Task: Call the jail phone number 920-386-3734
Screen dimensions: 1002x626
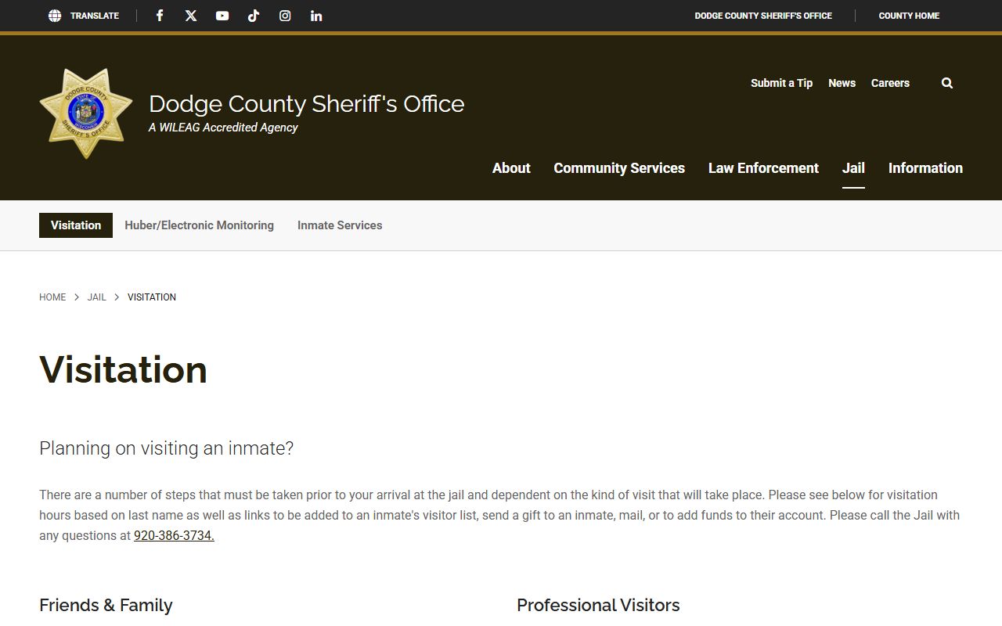Action: pos(174,536)
